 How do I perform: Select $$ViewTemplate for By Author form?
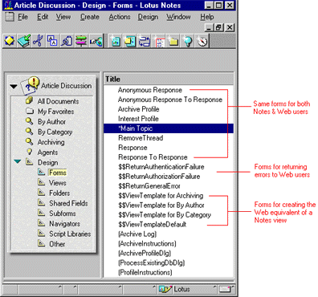161,205
